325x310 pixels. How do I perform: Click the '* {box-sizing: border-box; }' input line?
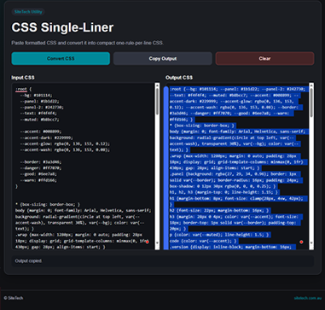click(x=48, y=204)
